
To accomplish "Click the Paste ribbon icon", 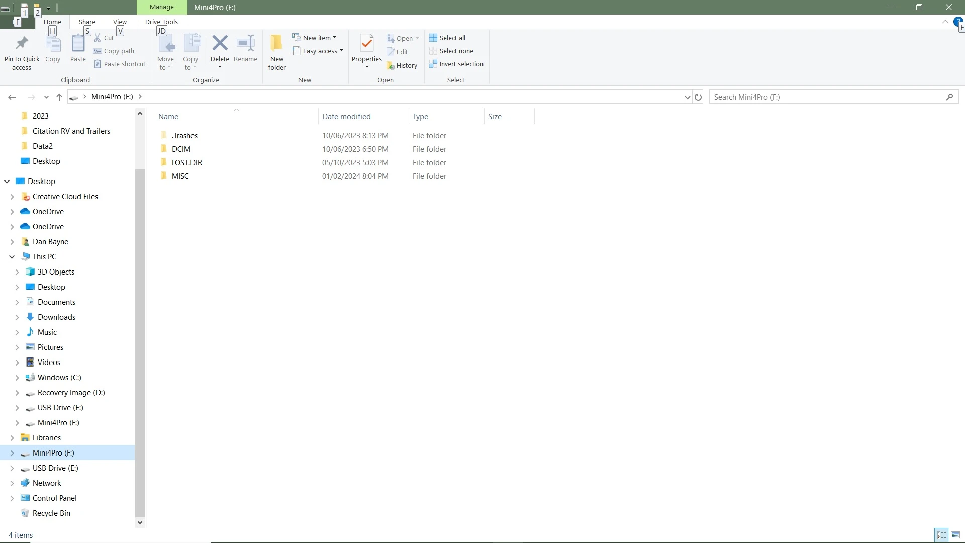I will tap(78, 44).
